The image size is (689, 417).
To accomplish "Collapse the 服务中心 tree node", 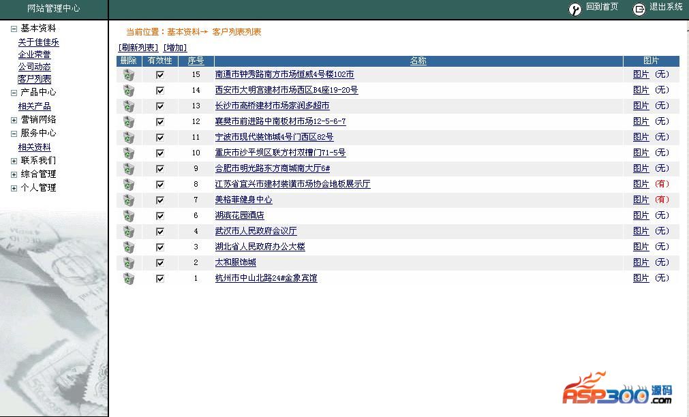I will tap(14, 134).
